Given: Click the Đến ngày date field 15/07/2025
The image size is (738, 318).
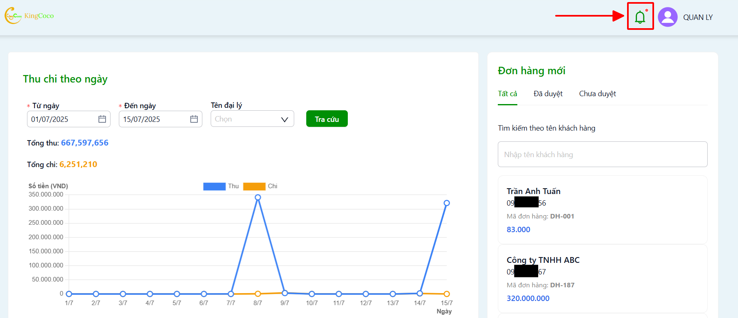Looking at the screenshot, I should [160, 119].
